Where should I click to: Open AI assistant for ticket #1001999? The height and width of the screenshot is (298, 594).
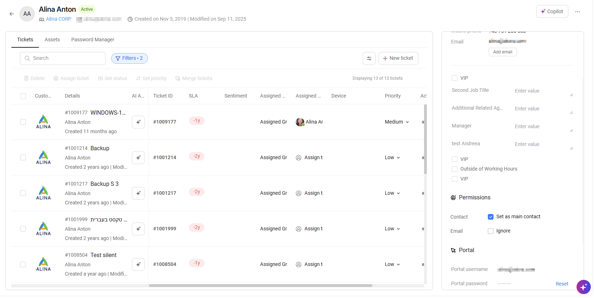click(138, 229)
